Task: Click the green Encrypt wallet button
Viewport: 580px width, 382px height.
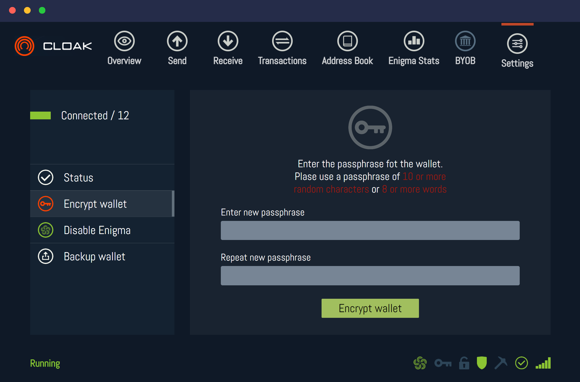Action: (x=370, y=308)
